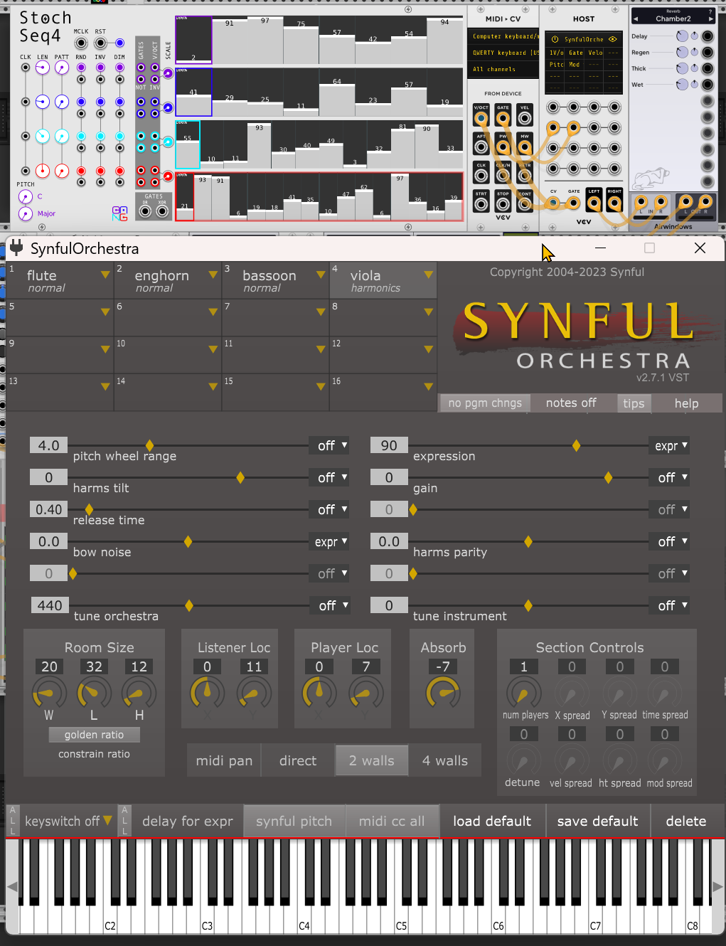Click the Room Size H knob

[139, 693]
